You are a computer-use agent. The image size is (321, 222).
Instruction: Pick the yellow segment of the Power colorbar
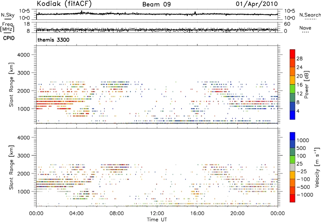click(x=293, y=80)
